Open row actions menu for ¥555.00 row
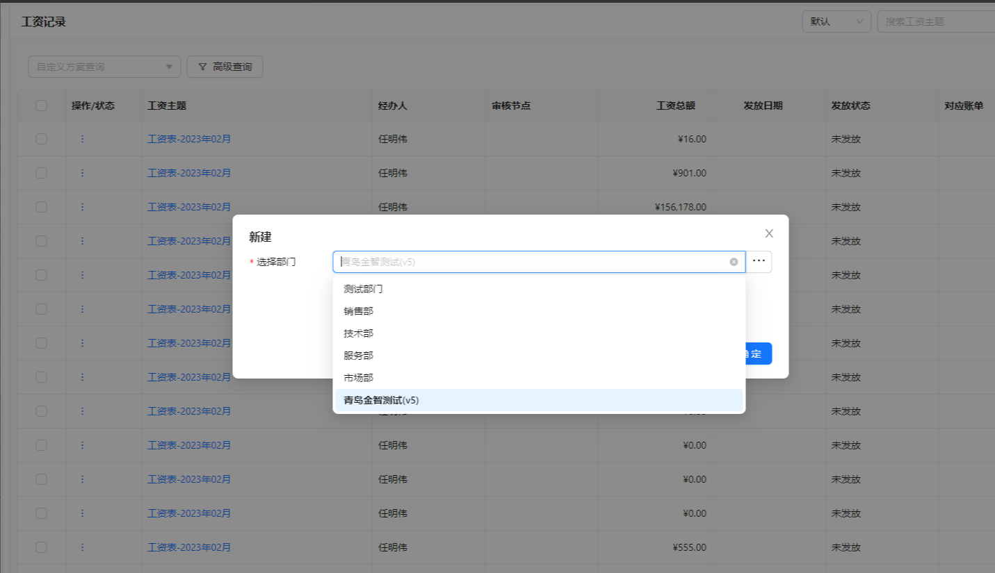 (82, 547)
